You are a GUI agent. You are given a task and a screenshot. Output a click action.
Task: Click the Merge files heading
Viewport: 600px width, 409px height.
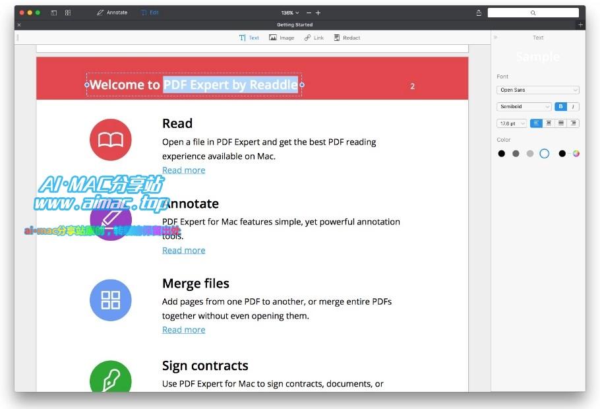(x=196, y=284)
